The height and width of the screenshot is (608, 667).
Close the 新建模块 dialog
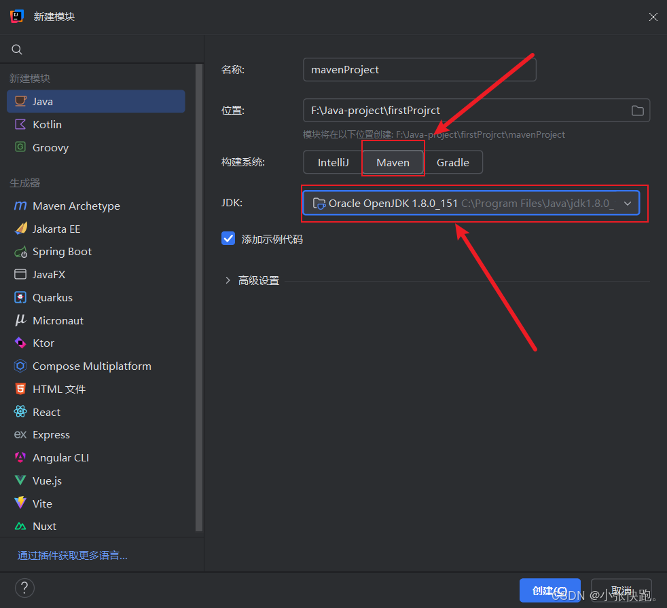coord(653,16)
